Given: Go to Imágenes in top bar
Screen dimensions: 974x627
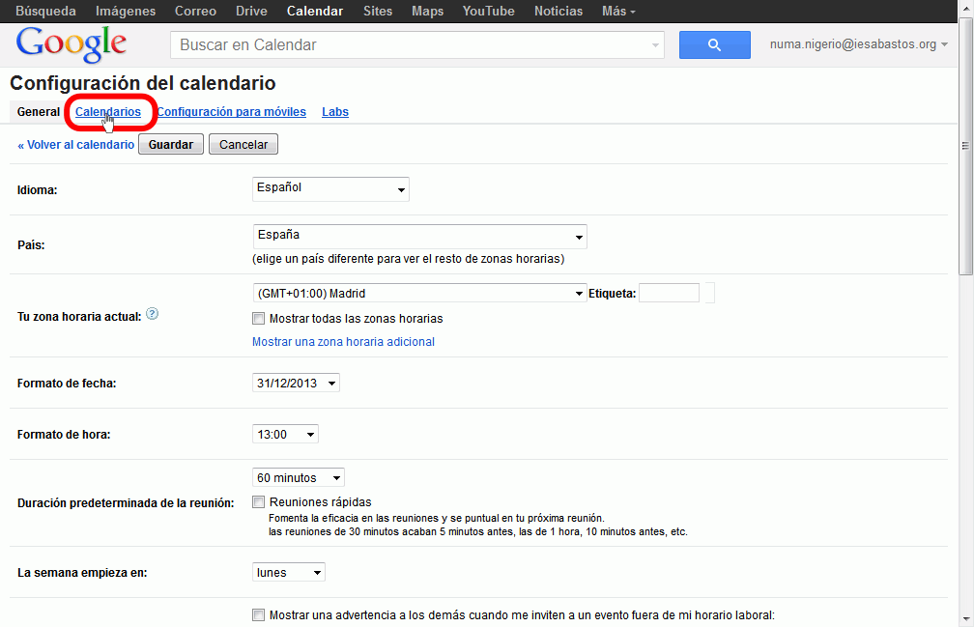Looking at the screenshot, I should coord(126,12).
